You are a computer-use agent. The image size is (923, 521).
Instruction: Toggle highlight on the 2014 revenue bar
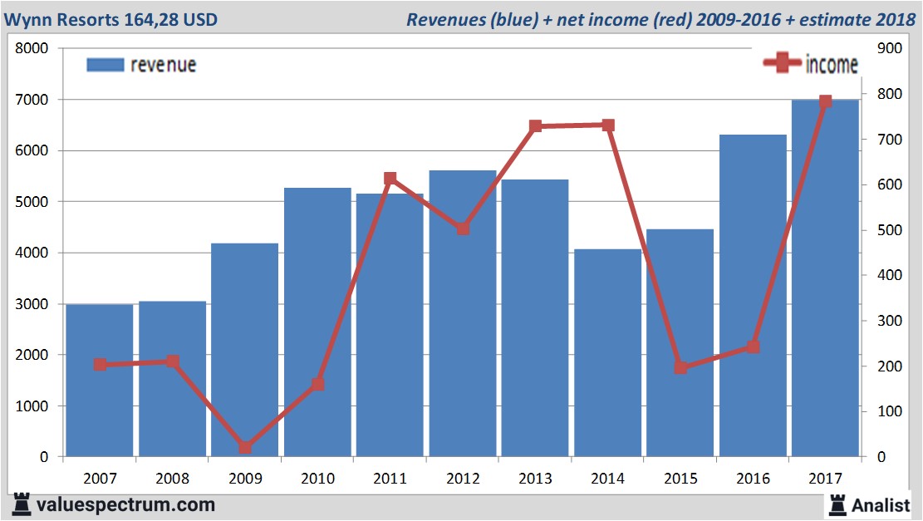click(607, 349)
